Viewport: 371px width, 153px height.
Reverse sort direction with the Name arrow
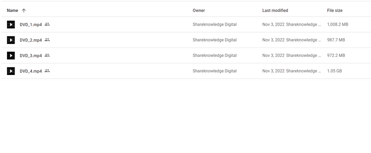(24, 10)
